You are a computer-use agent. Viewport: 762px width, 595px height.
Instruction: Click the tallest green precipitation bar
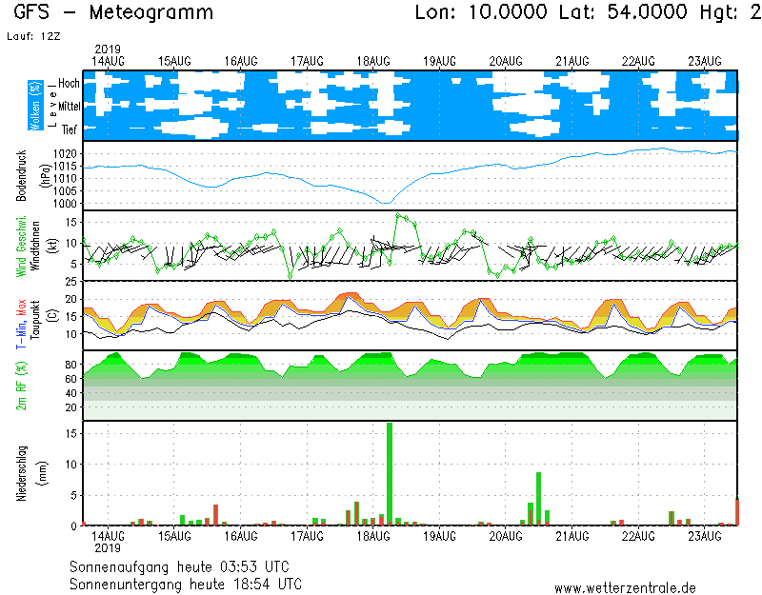click(x=390, y=473)
